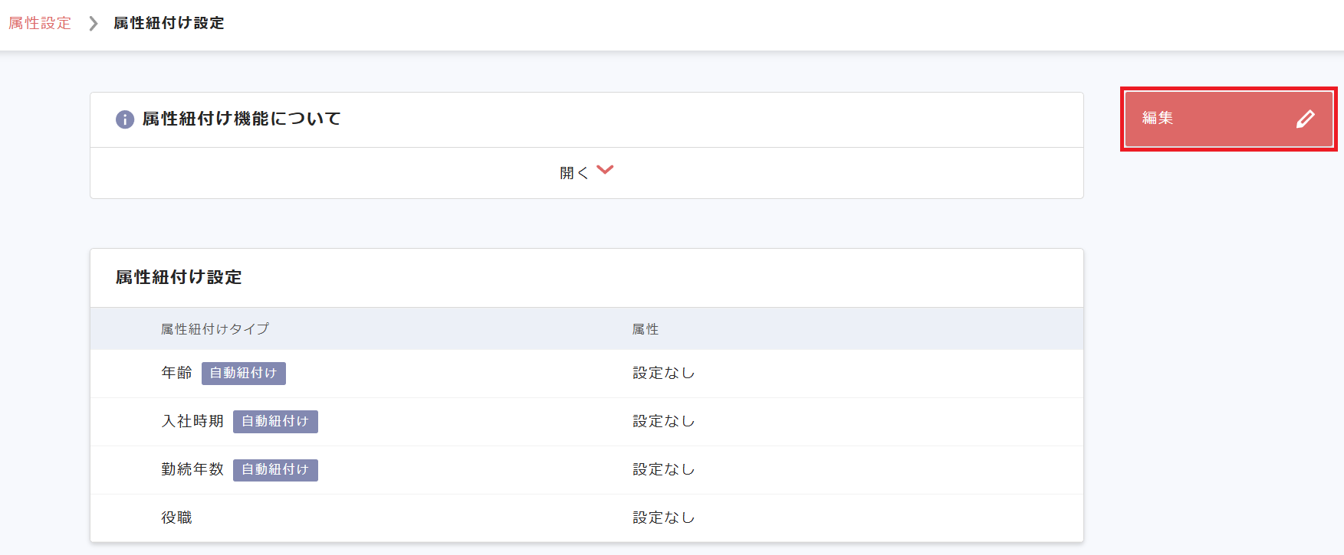1344x555 pixels.
Task: Click the 自動紐付け badge next to 年齢
Action: [243, 374]
